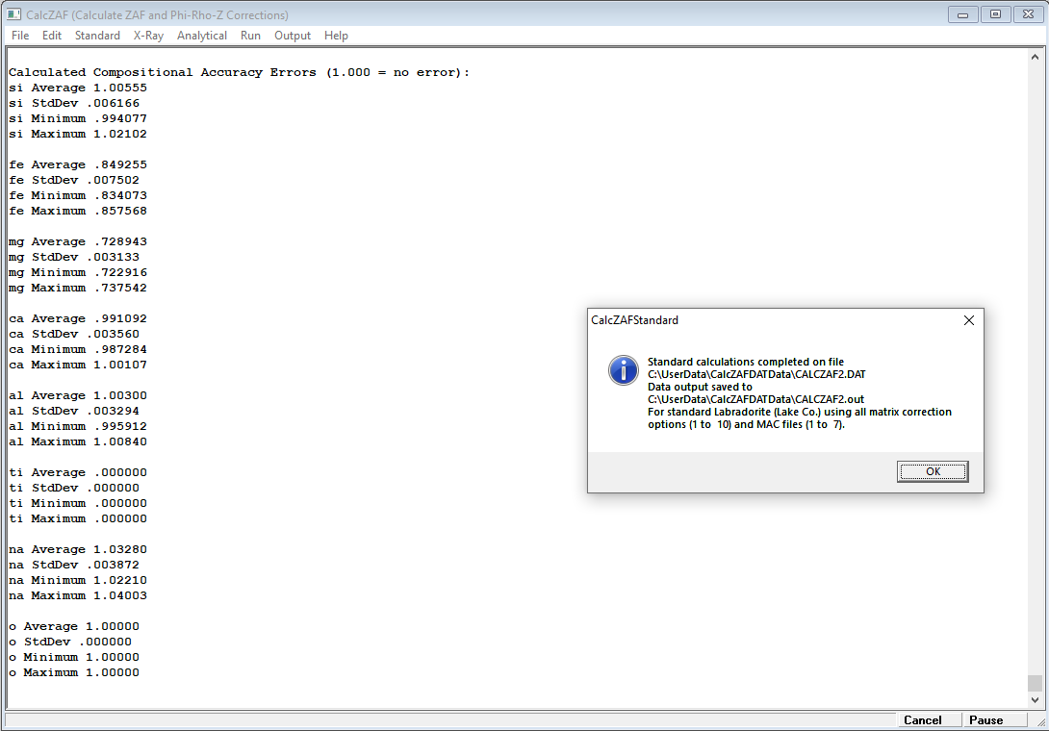Click the scrollbar up arrow in output window
Screen dimensions: 1049x731
[1035, 56]
